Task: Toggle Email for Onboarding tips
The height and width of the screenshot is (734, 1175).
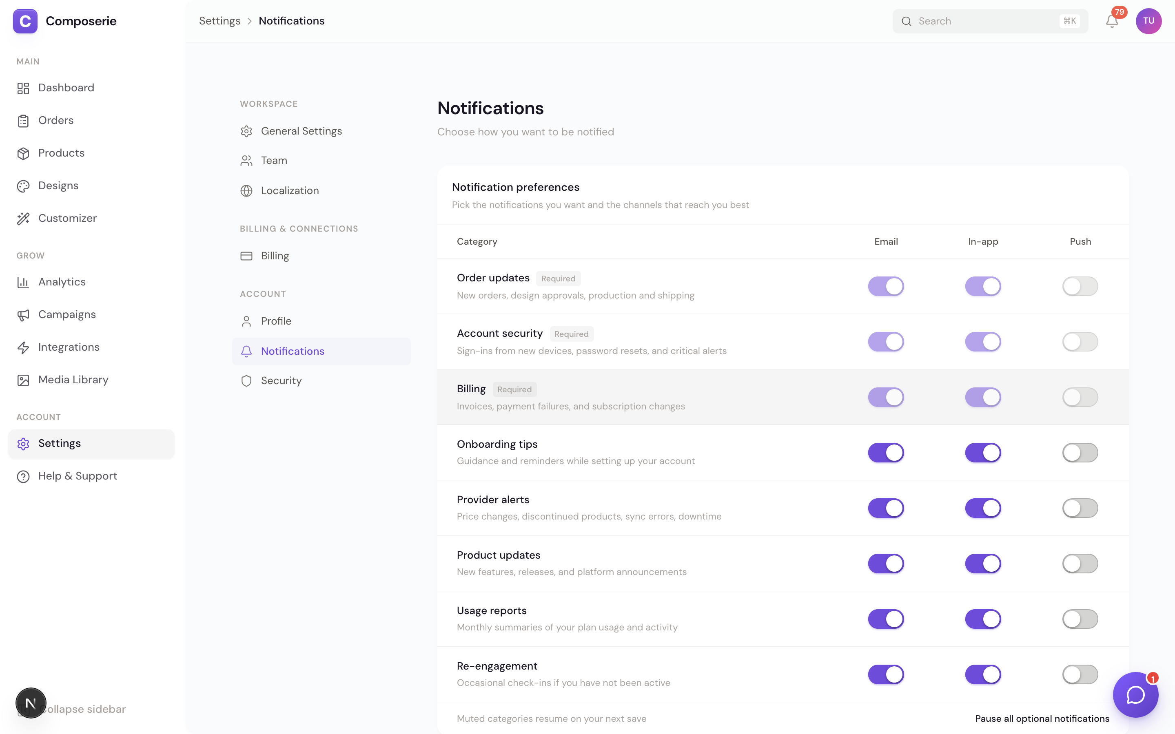Action: (886, 453)
